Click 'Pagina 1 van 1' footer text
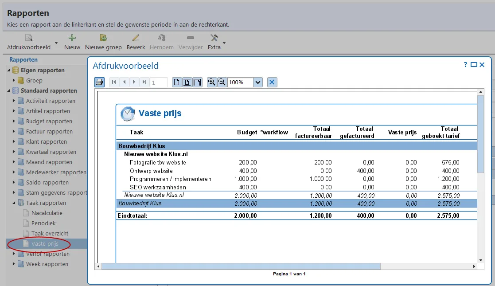The image size is (495, 286). point(289,274)
